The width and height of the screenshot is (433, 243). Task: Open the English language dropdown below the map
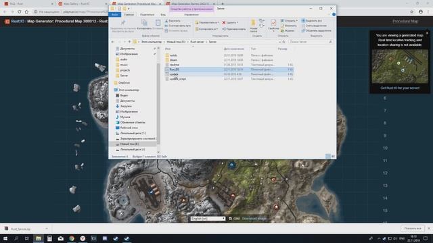(208, 219)
